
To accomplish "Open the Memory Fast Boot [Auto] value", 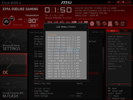I will 80,83.
